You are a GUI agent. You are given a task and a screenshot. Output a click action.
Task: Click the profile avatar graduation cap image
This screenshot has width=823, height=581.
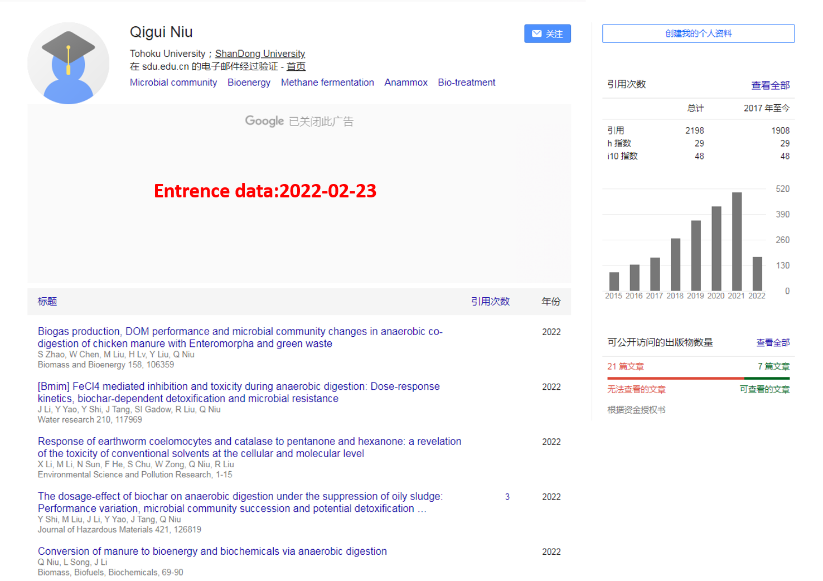pos(68,63)
